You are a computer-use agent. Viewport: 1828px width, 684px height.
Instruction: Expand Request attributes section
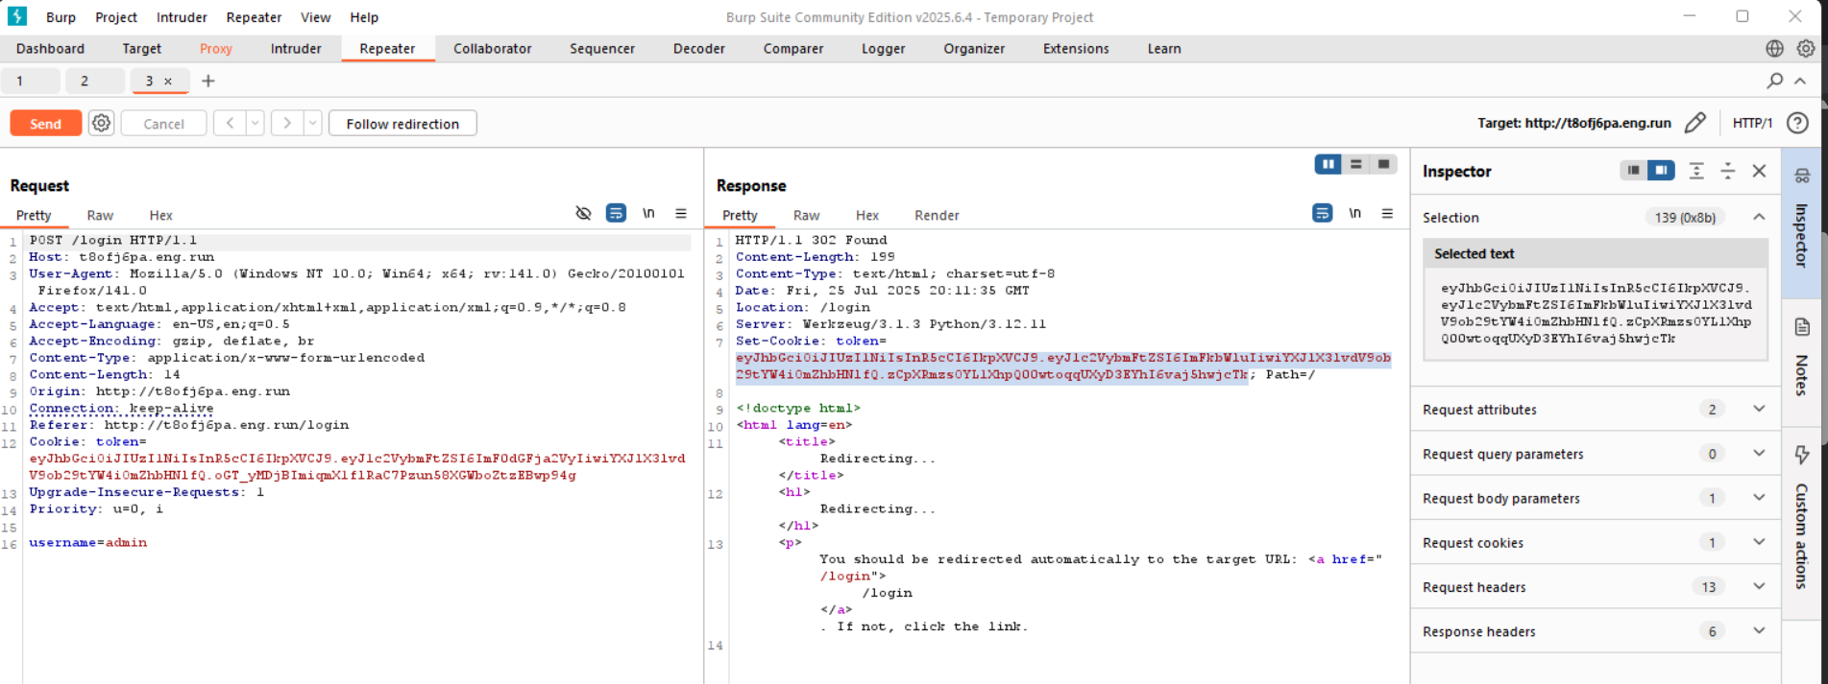[1759, 409]
